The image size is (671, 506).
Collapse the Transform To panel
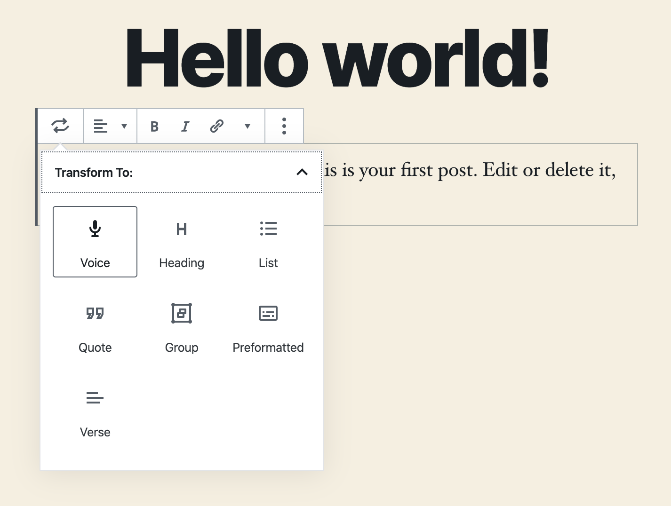click(x=302, y=172)
